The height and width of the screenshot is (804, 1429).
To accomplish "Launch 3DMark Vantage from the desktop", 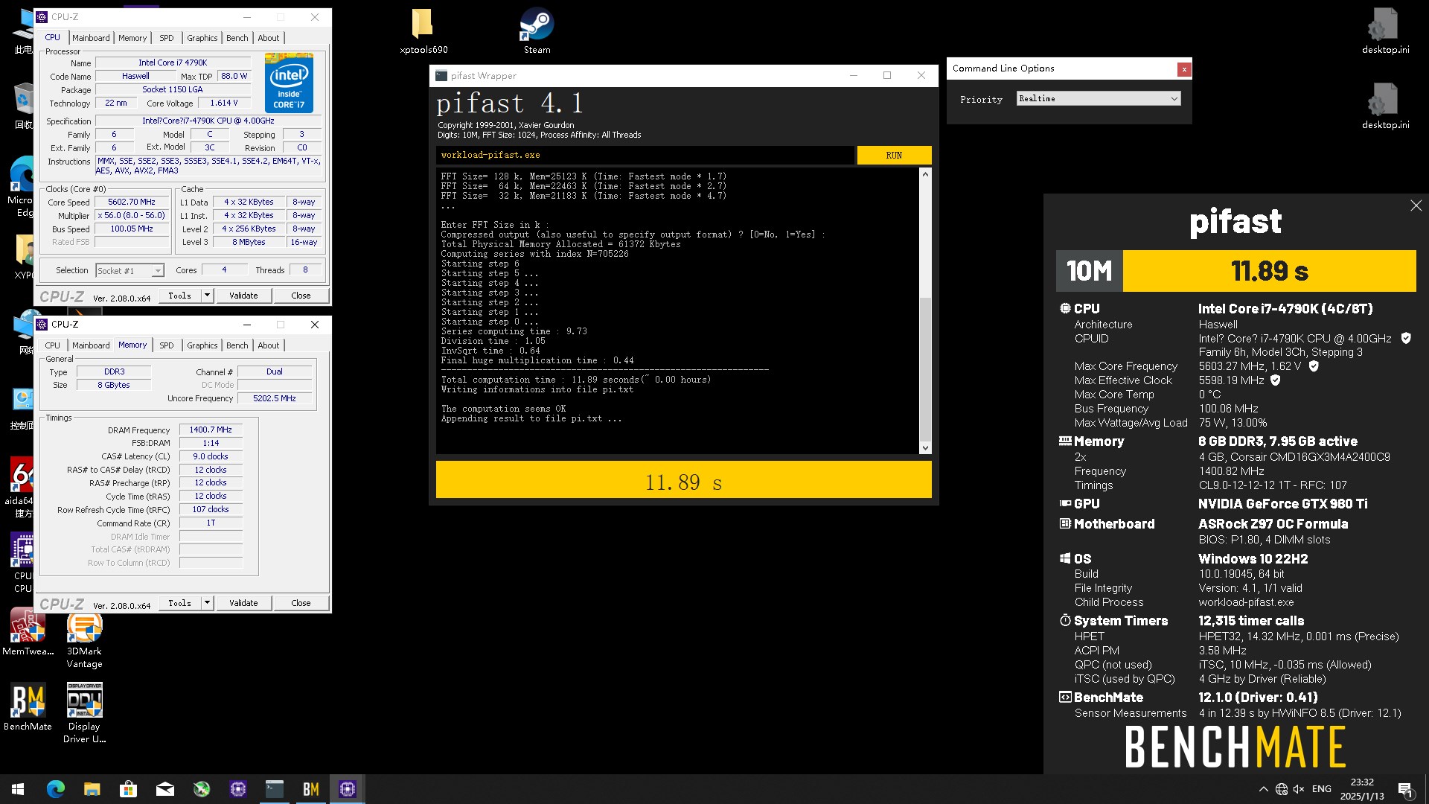I will [x=84, y=639].
